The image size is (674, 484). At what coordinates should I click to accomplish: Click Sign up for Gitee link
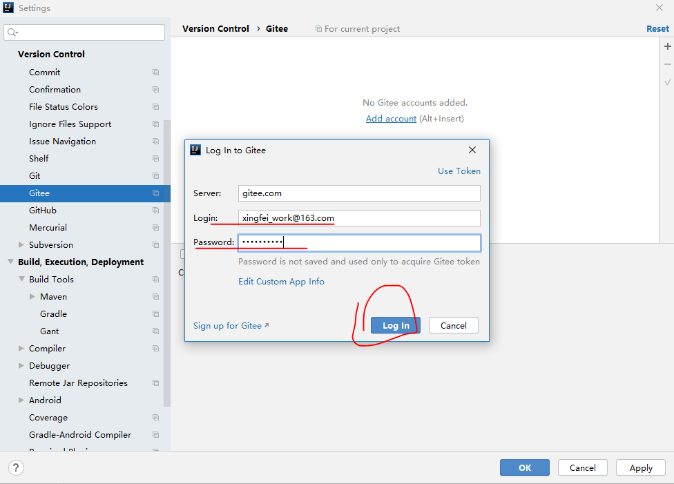click(231, 326)
